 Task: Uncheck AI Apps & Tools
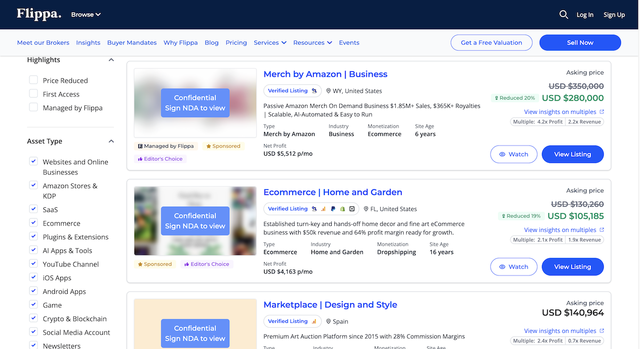click(x=33, y=250)
